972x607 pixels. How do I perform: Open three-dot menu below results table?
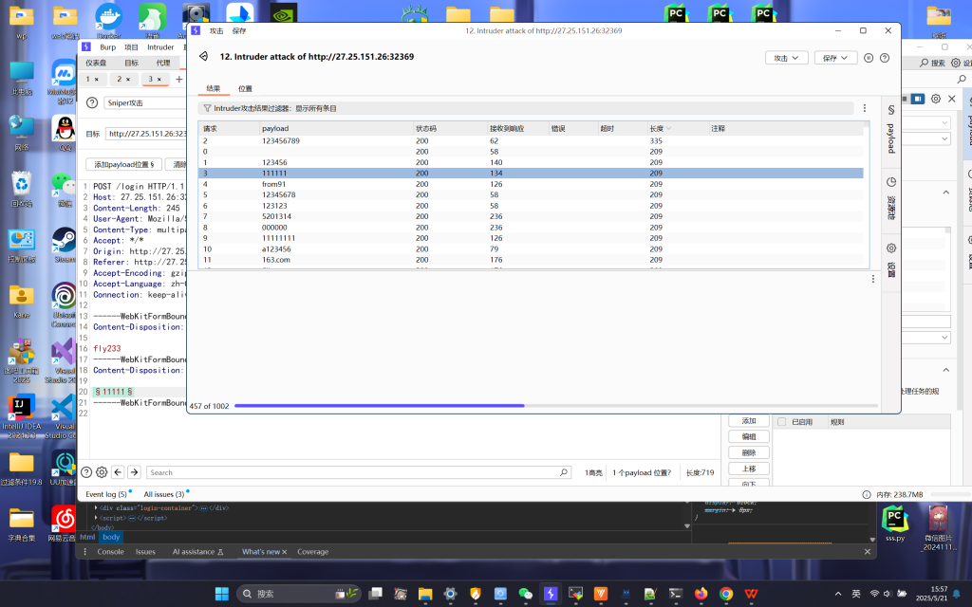pyautogui.click(x=873, y=280)
